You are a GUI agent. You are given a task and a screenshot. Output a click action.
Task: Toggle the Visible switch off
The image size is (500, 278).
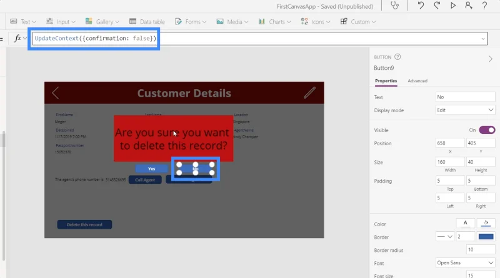pos(487,130)
